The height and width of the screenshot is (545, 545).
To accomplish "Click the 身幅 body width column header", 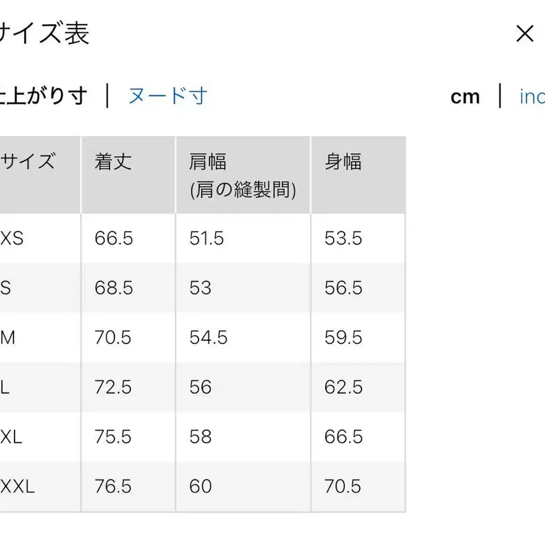I will tap(343, 162).
